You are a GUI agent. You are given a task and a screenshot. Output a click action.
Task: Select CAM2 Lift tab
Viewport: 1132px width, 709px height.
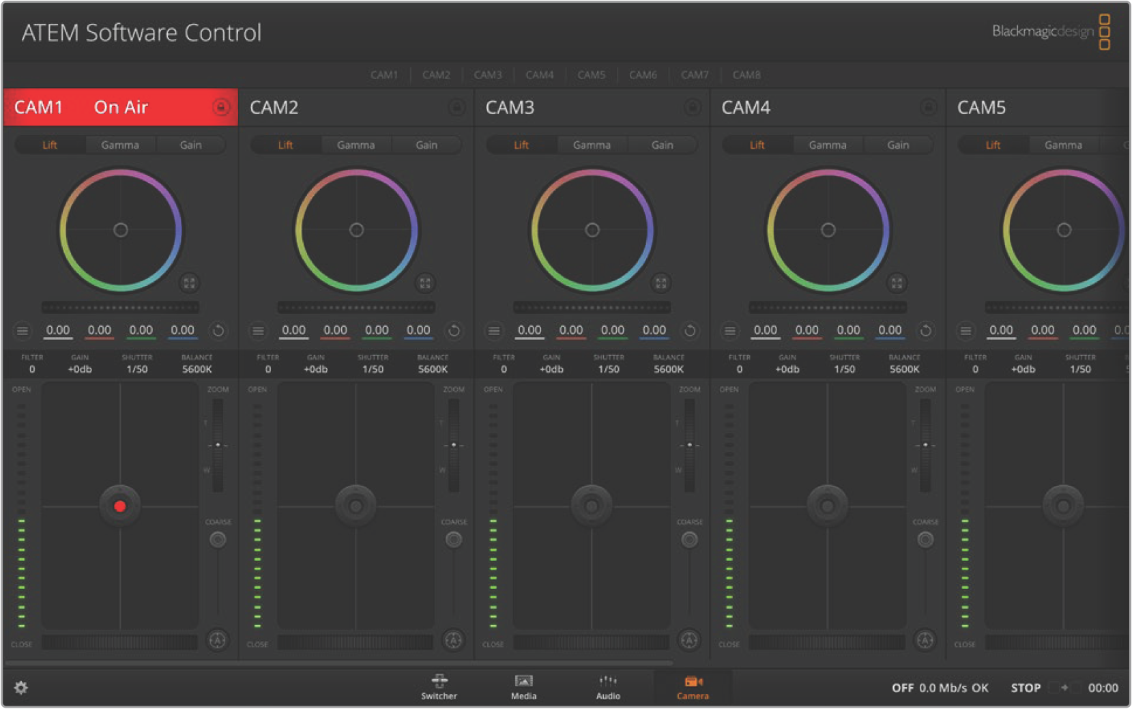pyautogui.click(x=285, y=145)
